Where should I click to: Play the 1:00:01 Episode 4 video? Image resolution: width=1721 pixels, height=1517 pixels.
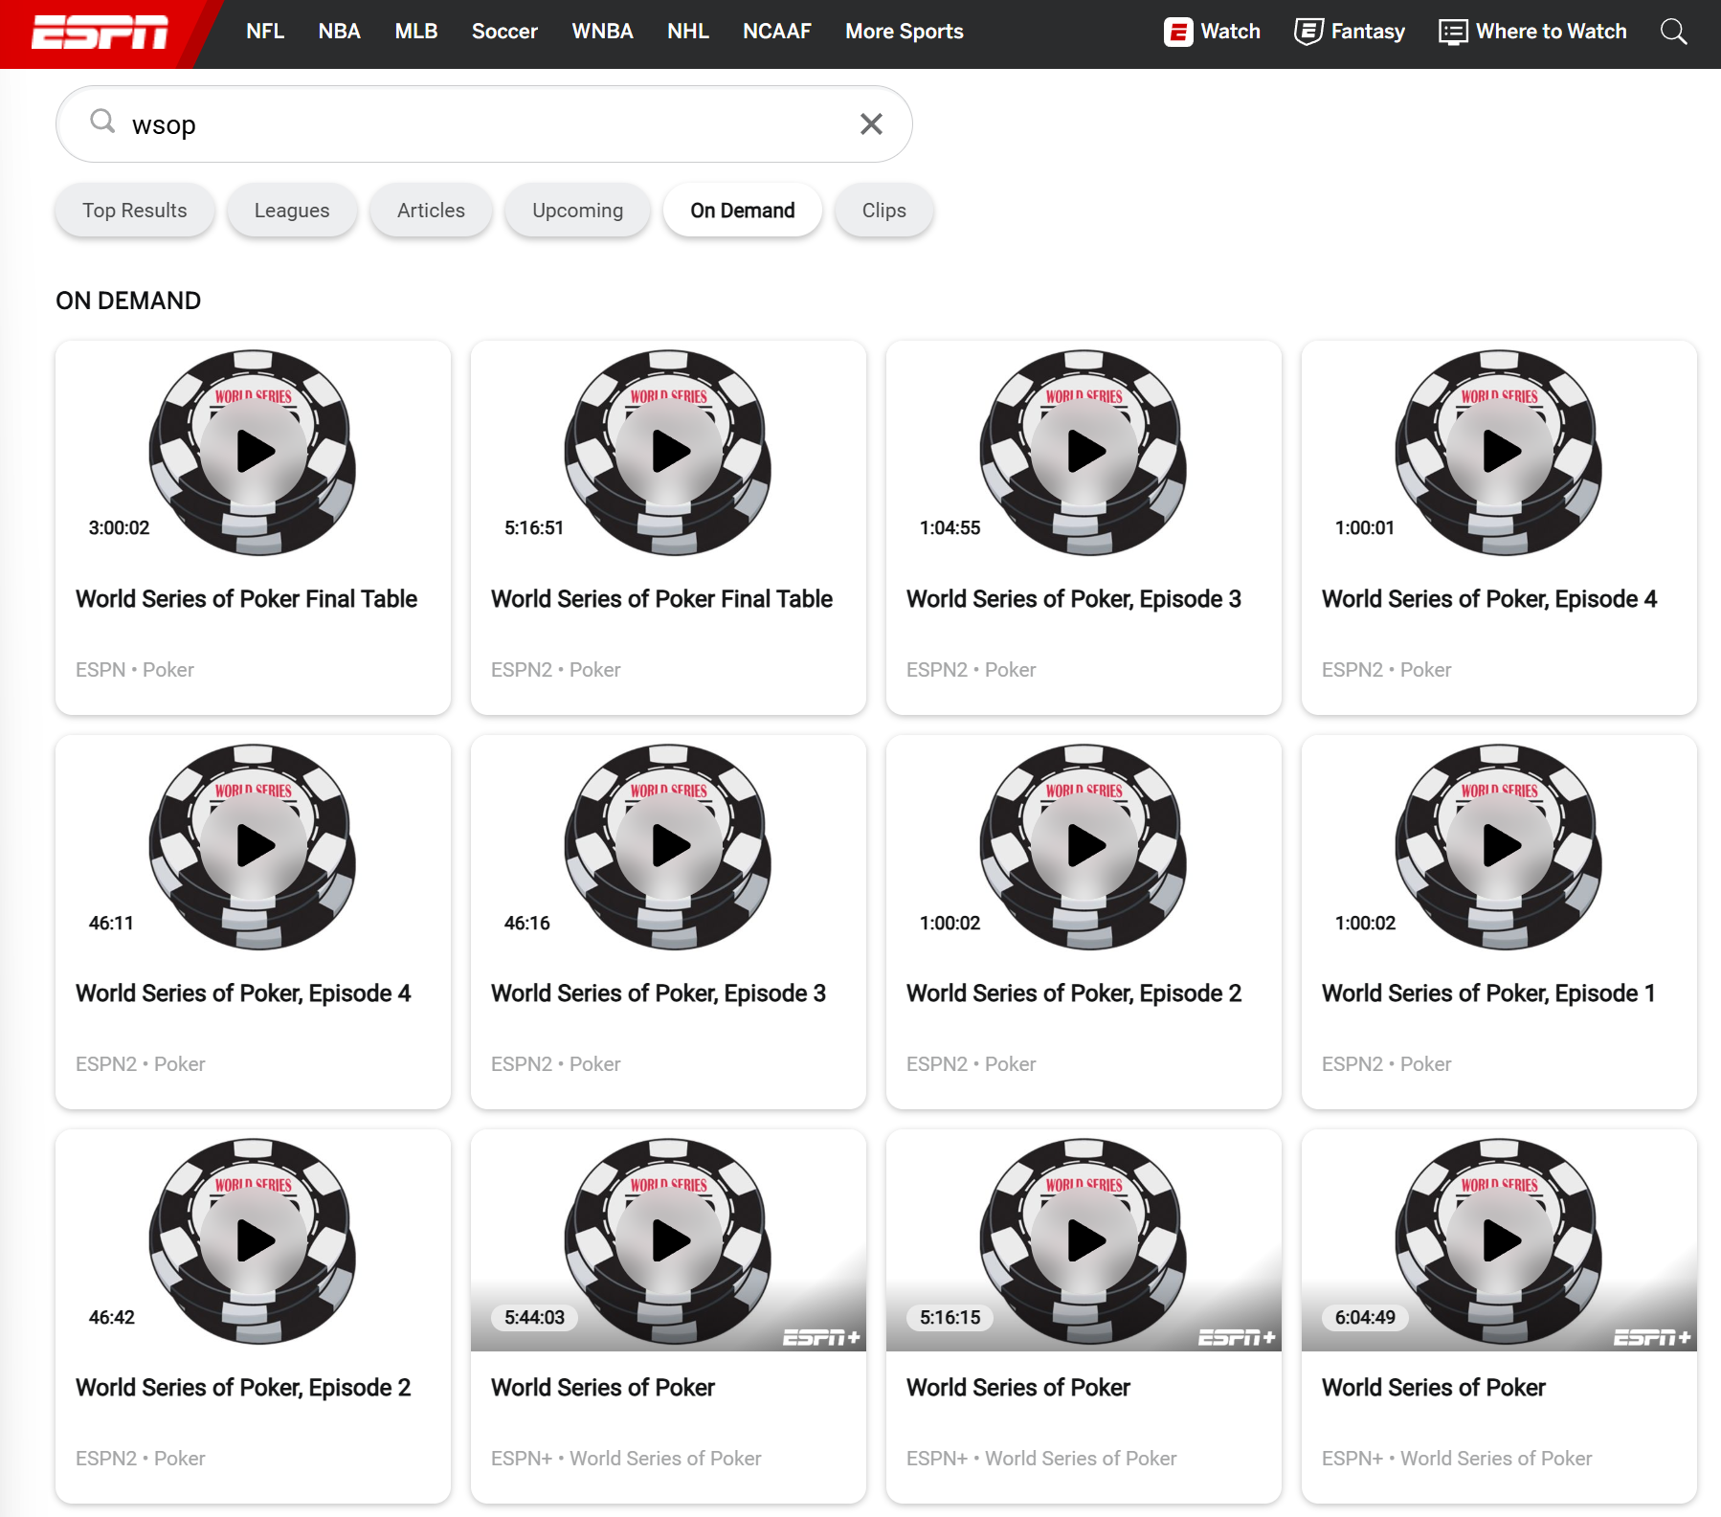(1501, 452)
